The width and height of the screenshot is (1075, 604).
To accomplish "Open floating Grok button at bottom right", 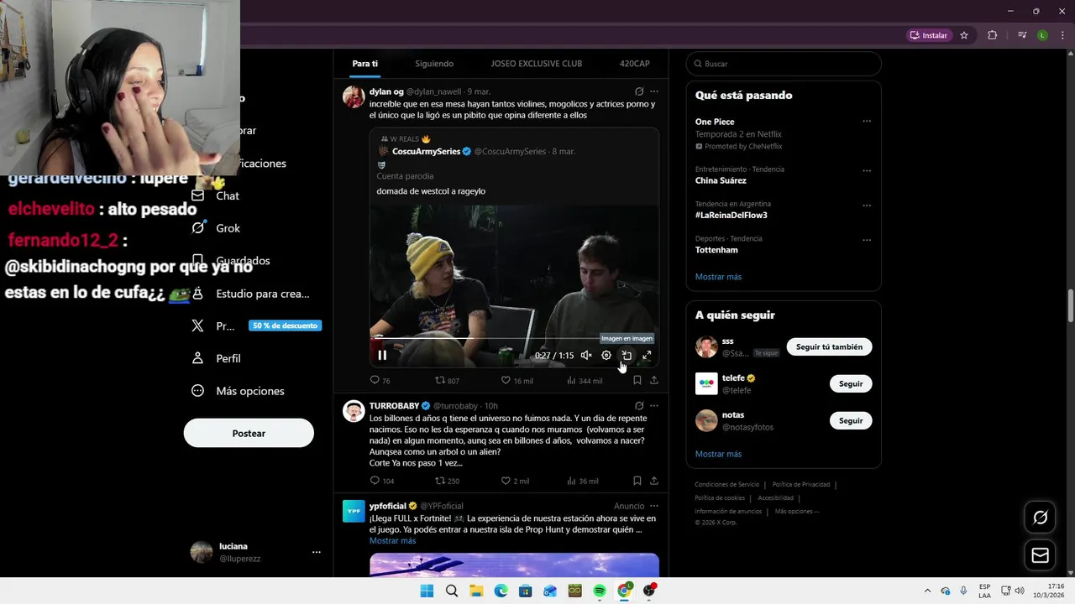I will point(1040,518).
